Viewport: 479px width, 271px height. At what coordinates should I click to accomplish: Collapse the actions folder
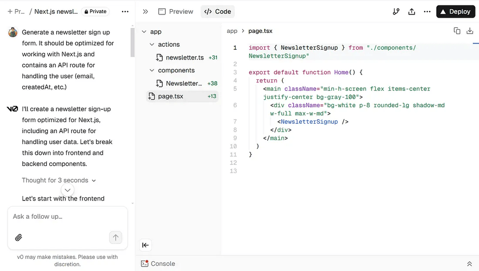152,45
